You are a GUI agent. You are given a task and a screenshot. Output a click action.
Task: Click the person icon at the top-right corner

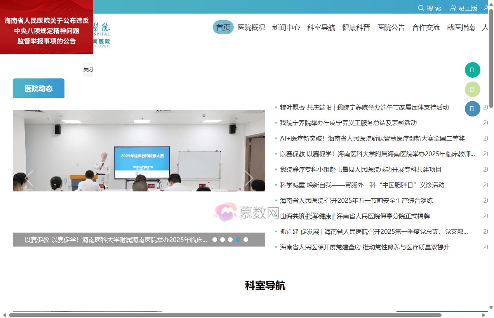pos(486,8)
